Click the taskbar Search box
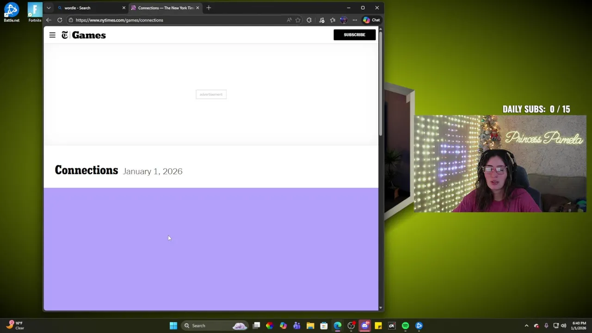The height and width of the screenshot is (333, 592). pyautogui.click(x=215, y=326)
